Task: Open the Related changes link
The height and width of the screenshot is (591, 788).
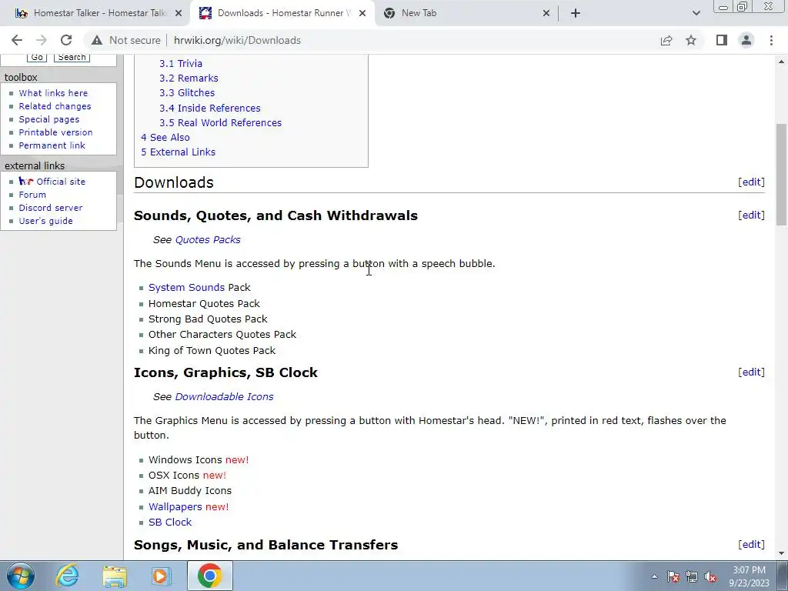Action: [55, 106]
